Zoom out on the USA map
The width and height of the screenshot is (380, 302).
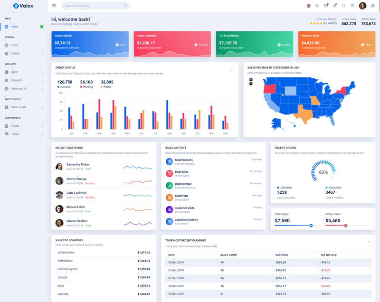[x=251, y=84]
